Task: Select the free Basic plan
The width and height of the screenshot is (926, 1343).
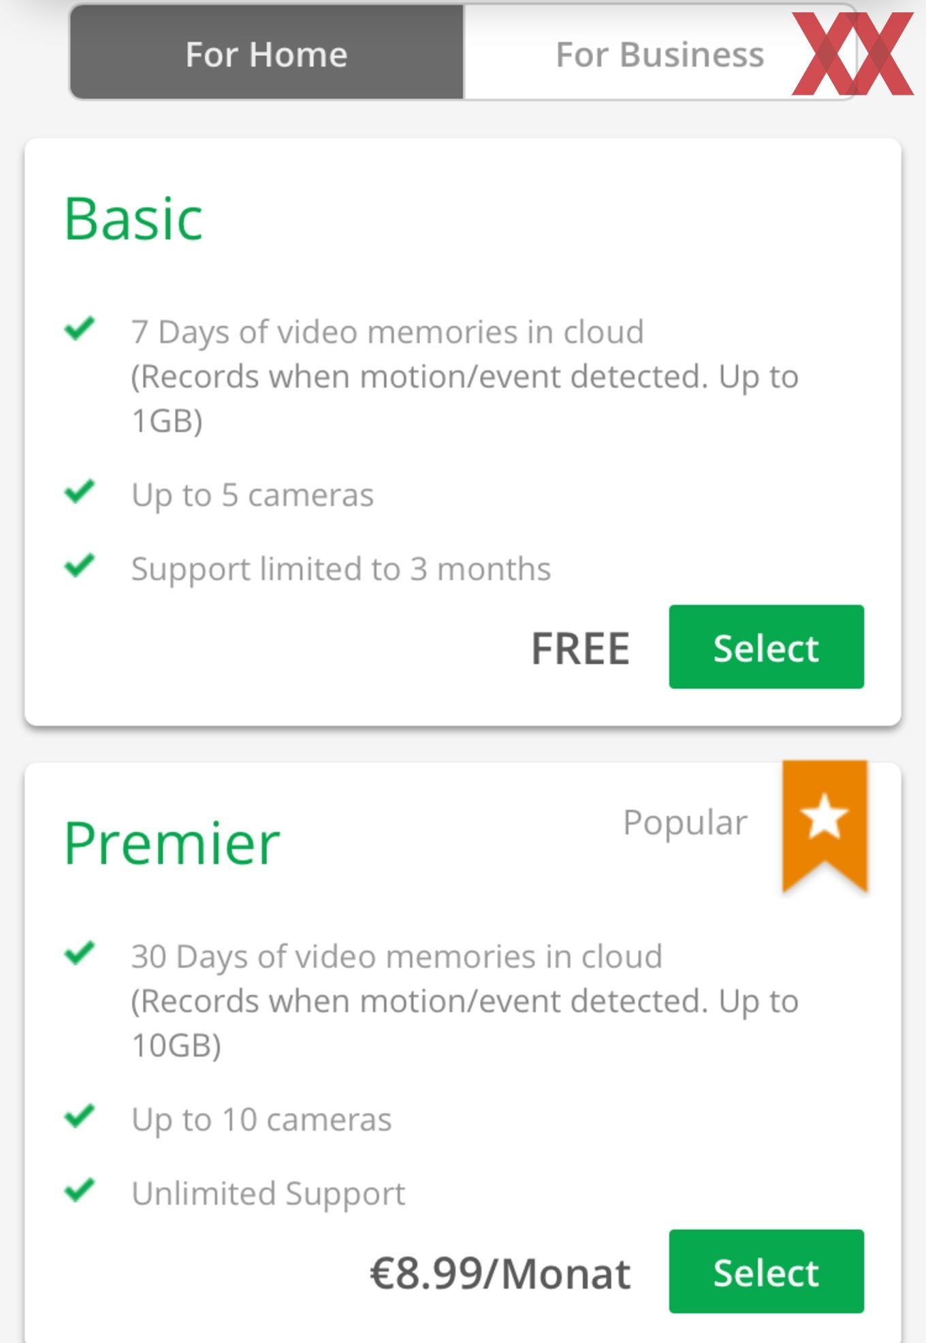Action: tap(766, 647)
